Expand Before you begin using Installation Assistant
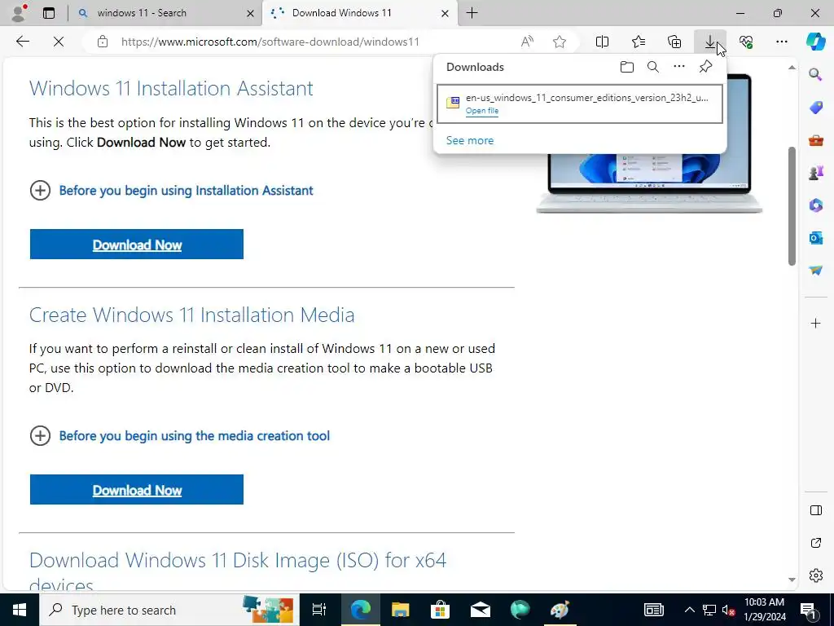Viewport: 834px width, 626px height. 171,191
